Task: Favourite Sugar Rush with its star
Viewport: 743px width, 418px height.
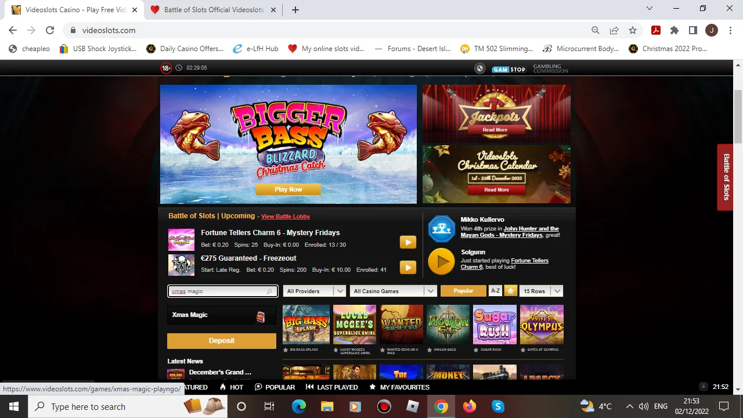Action: pos(476,350)
